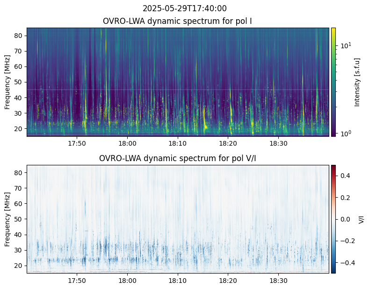Click the V/I colorbar gradient
This screenshot has width=369, height=289.
pos(333,219)
